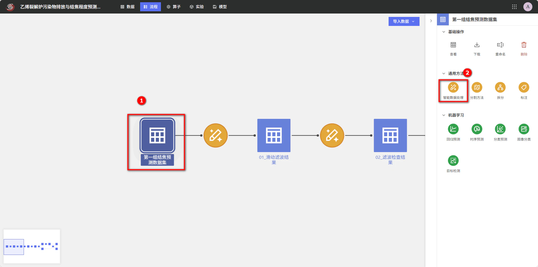This screenshot has height=267, width=538.
Task: Click the application logo in the top left
Action: 10,7
